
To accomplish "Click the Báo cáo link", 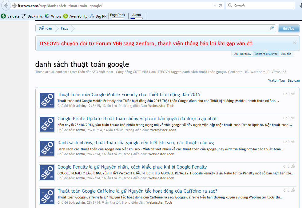I will click(x=294, y=80).
